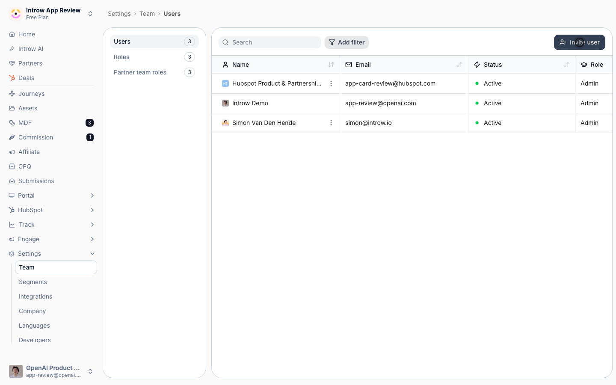
Task: Expand the HubSpot submenu chevron
Action: (92, 210)
